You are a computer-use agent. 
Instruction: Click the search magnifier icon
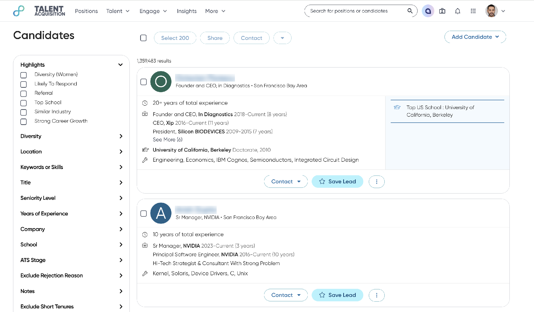(410, 11)
